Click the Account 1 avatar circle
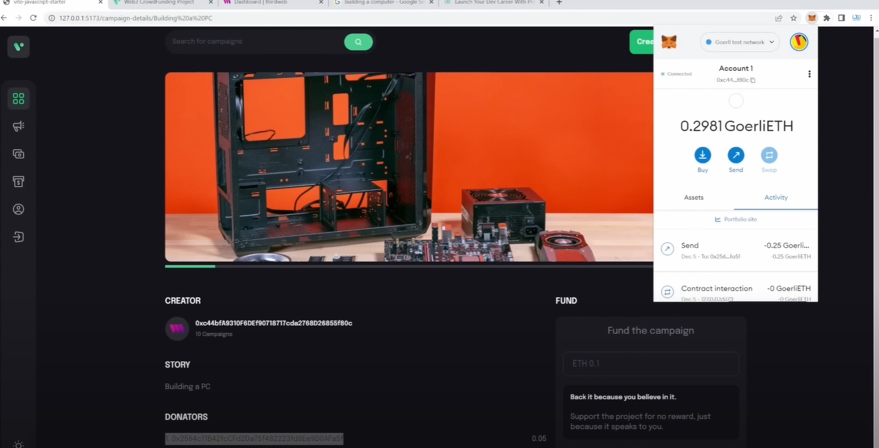The width and height of the screenshot is (879, 448). (x=735, y=101)
